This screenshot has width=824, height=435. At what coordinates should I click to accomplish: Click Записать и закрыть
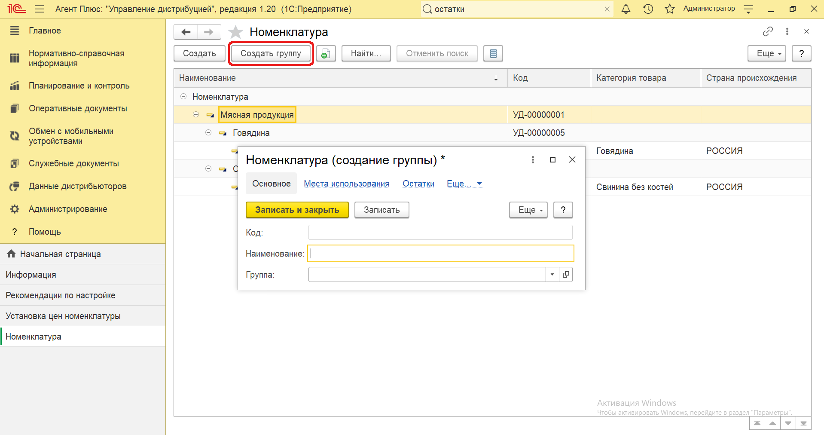[297, 210]
